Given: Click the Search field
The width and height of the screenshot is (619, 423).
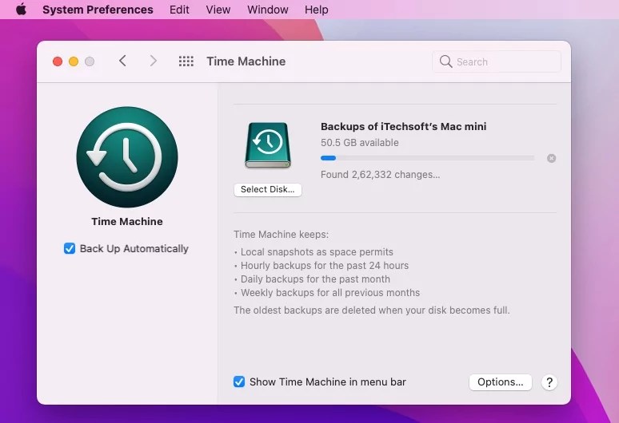Looking at the screenshot, I should [497, 61].
